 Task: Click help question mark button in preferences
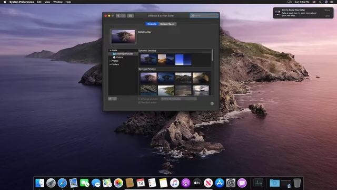(x=212, y=103)
